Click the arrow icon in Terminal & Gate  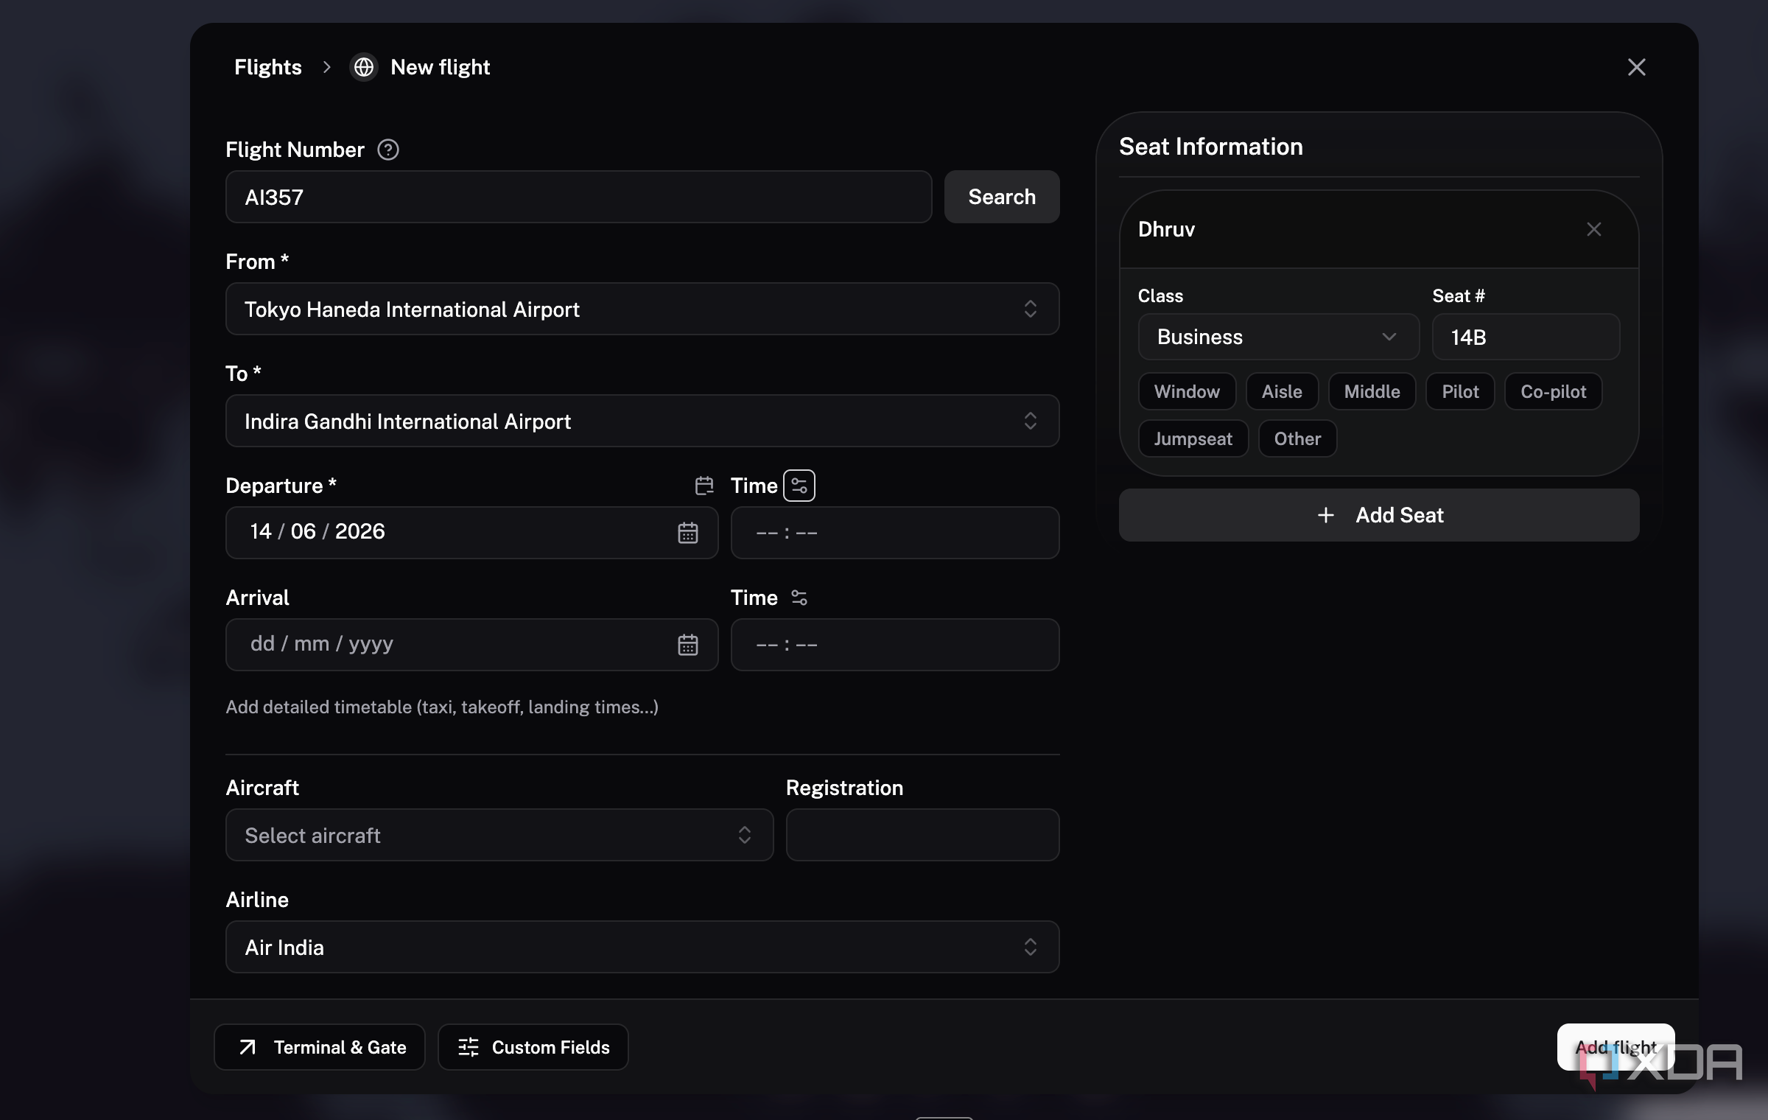[x=248, y=1047]
